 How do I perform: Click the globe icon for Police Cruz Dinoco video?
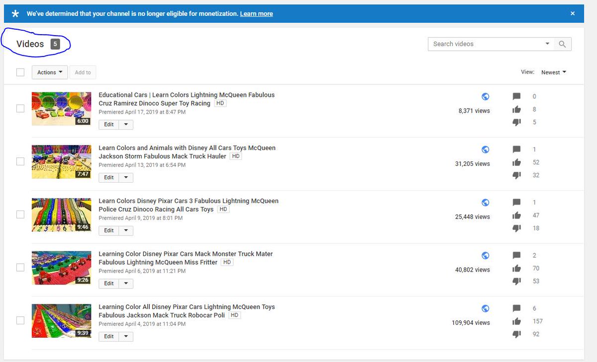(486, 203)
